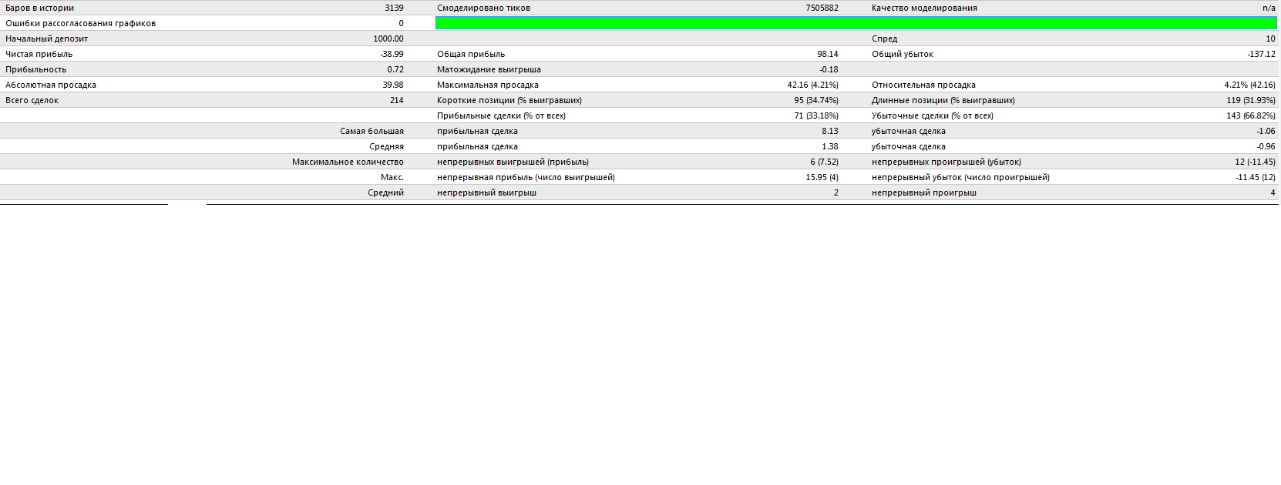The width and height of the screenshot is (1281, 485).
Task: Select simulated ticks value 7505882
Action: [x=822, y=8]
